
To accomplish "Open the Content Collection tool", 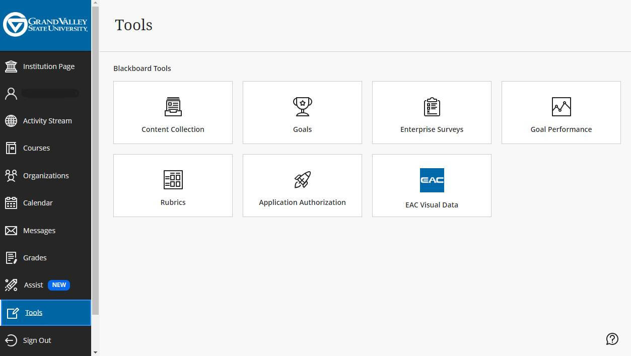I will tap(173, 112).
